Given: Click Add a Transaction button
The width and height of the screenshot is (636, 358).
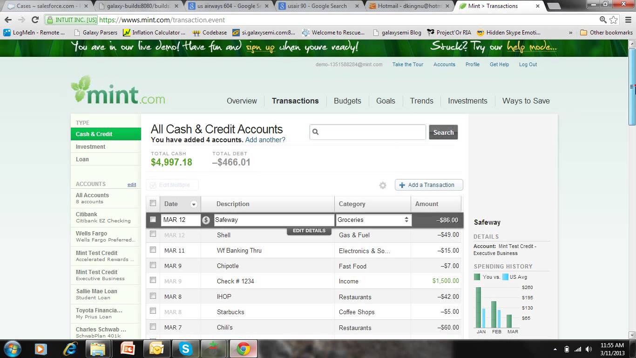Looking at the screenshot, I should [429, 185].
